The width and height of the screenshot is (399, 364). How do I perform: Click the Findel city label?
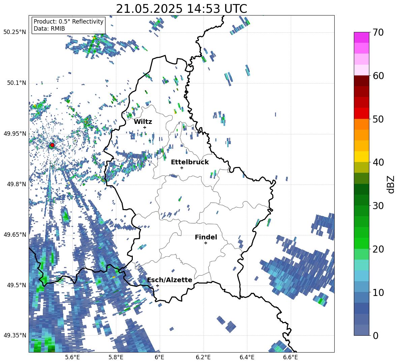click(206, 237)
